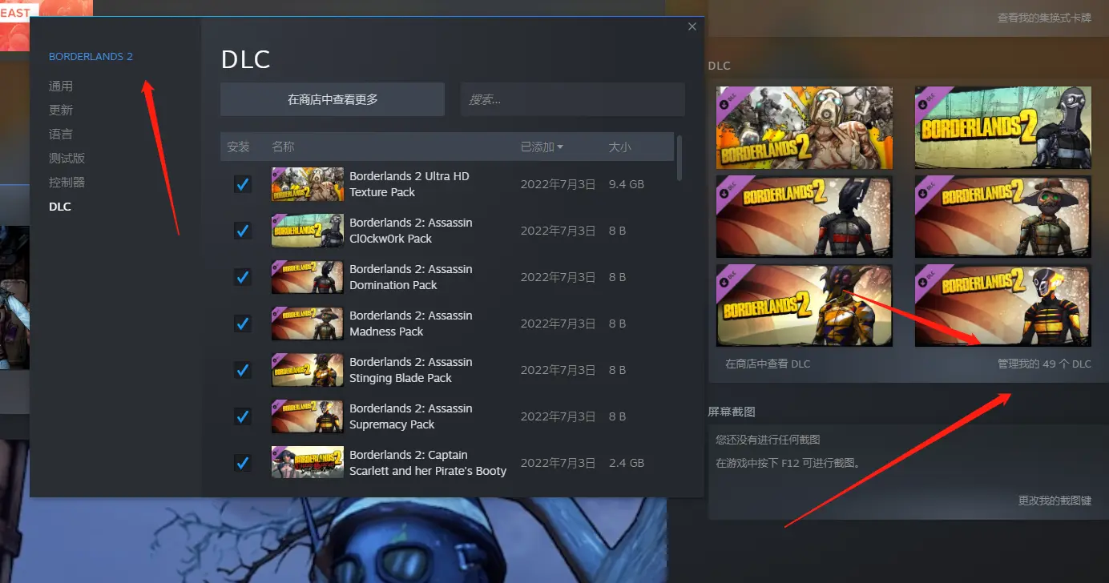Click Assassin Cl0ckw0rk Pack list thumbnail
This screenshot has height=583, width=1109.
point(308,231)
